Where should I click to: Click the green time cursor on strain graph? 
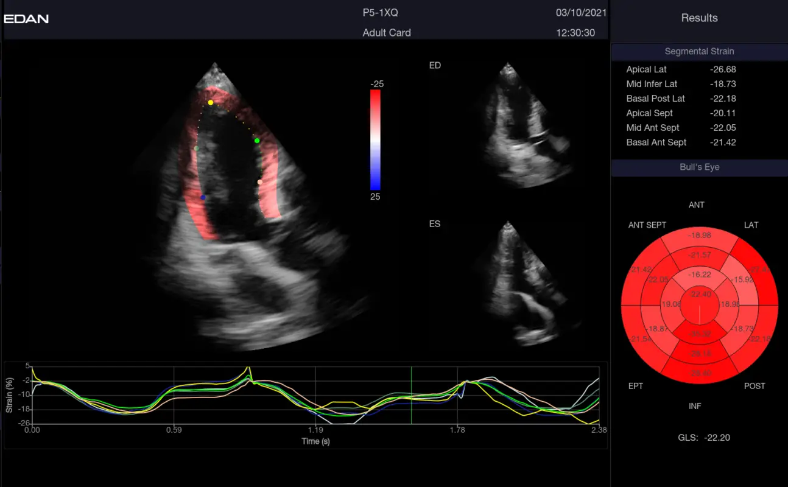[x=411, y=395]
